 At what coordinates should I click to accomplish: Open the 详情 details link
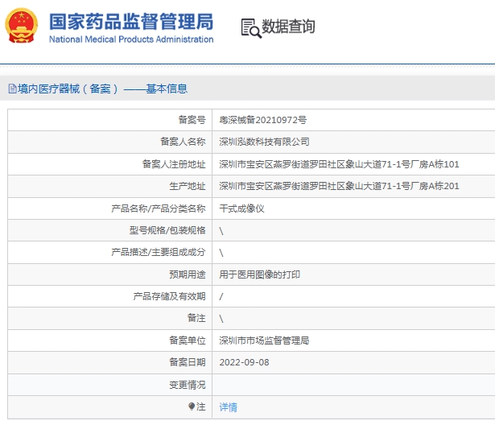click(x=228, y=407)
